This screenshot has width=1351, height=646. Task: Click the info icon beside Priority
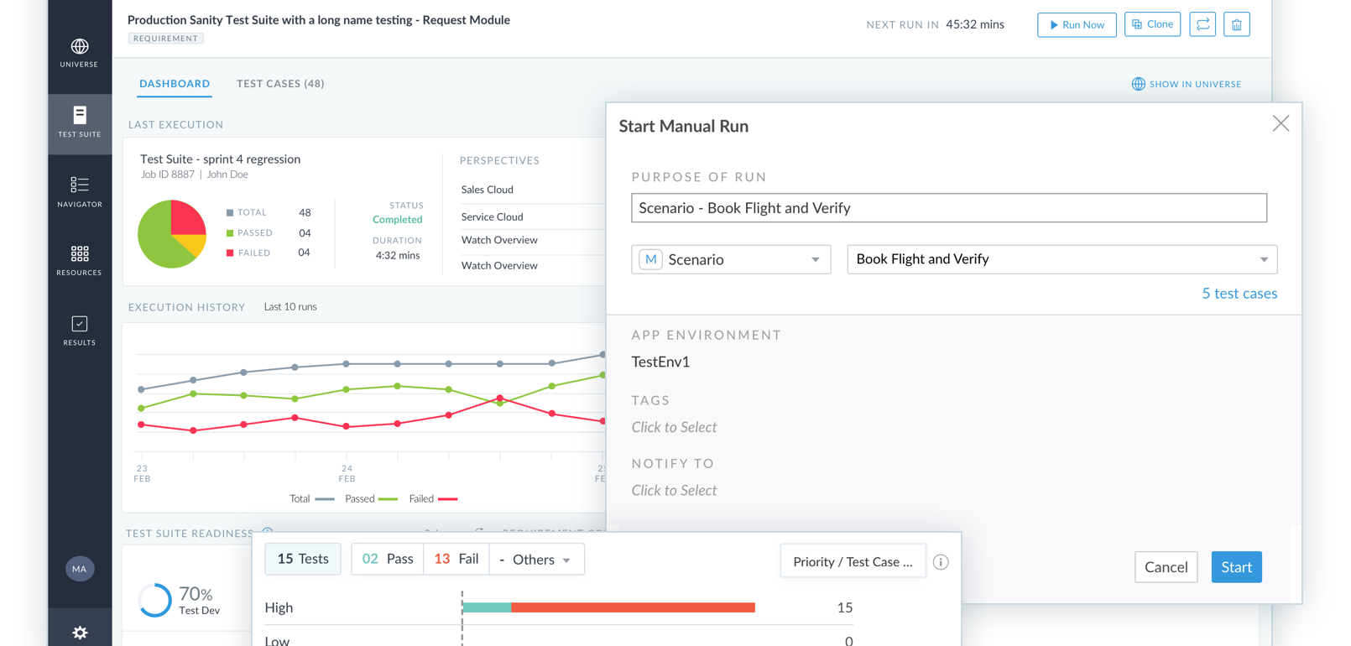point(941,562)
